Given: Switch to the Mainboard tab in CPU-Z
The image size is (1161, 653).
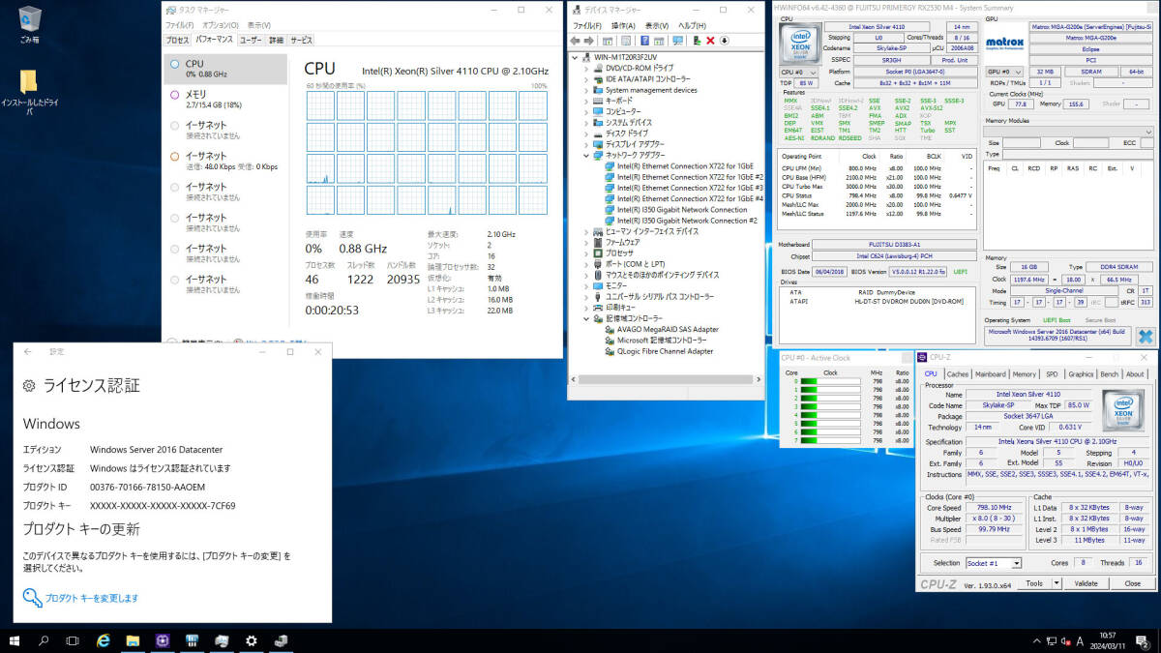Looking at the screenshot, I should click(991, 374).
